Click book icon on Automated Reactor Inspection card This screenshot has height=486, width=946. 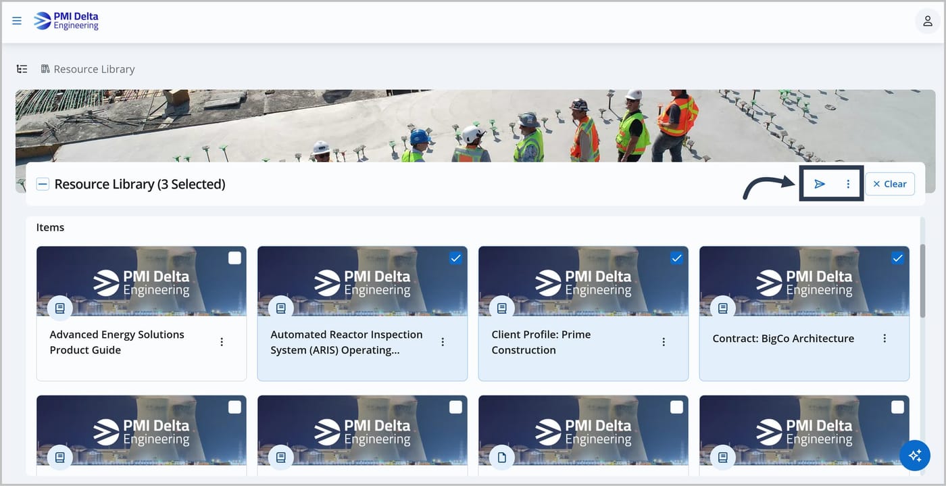[281, 308]
